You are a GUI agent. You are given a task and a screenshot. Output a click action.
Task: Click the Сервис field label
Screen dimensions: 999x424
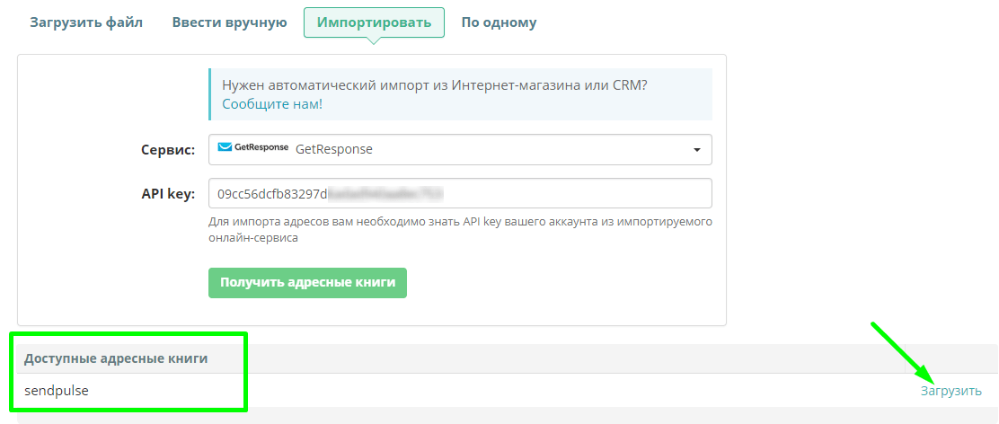tap(168, 150)
